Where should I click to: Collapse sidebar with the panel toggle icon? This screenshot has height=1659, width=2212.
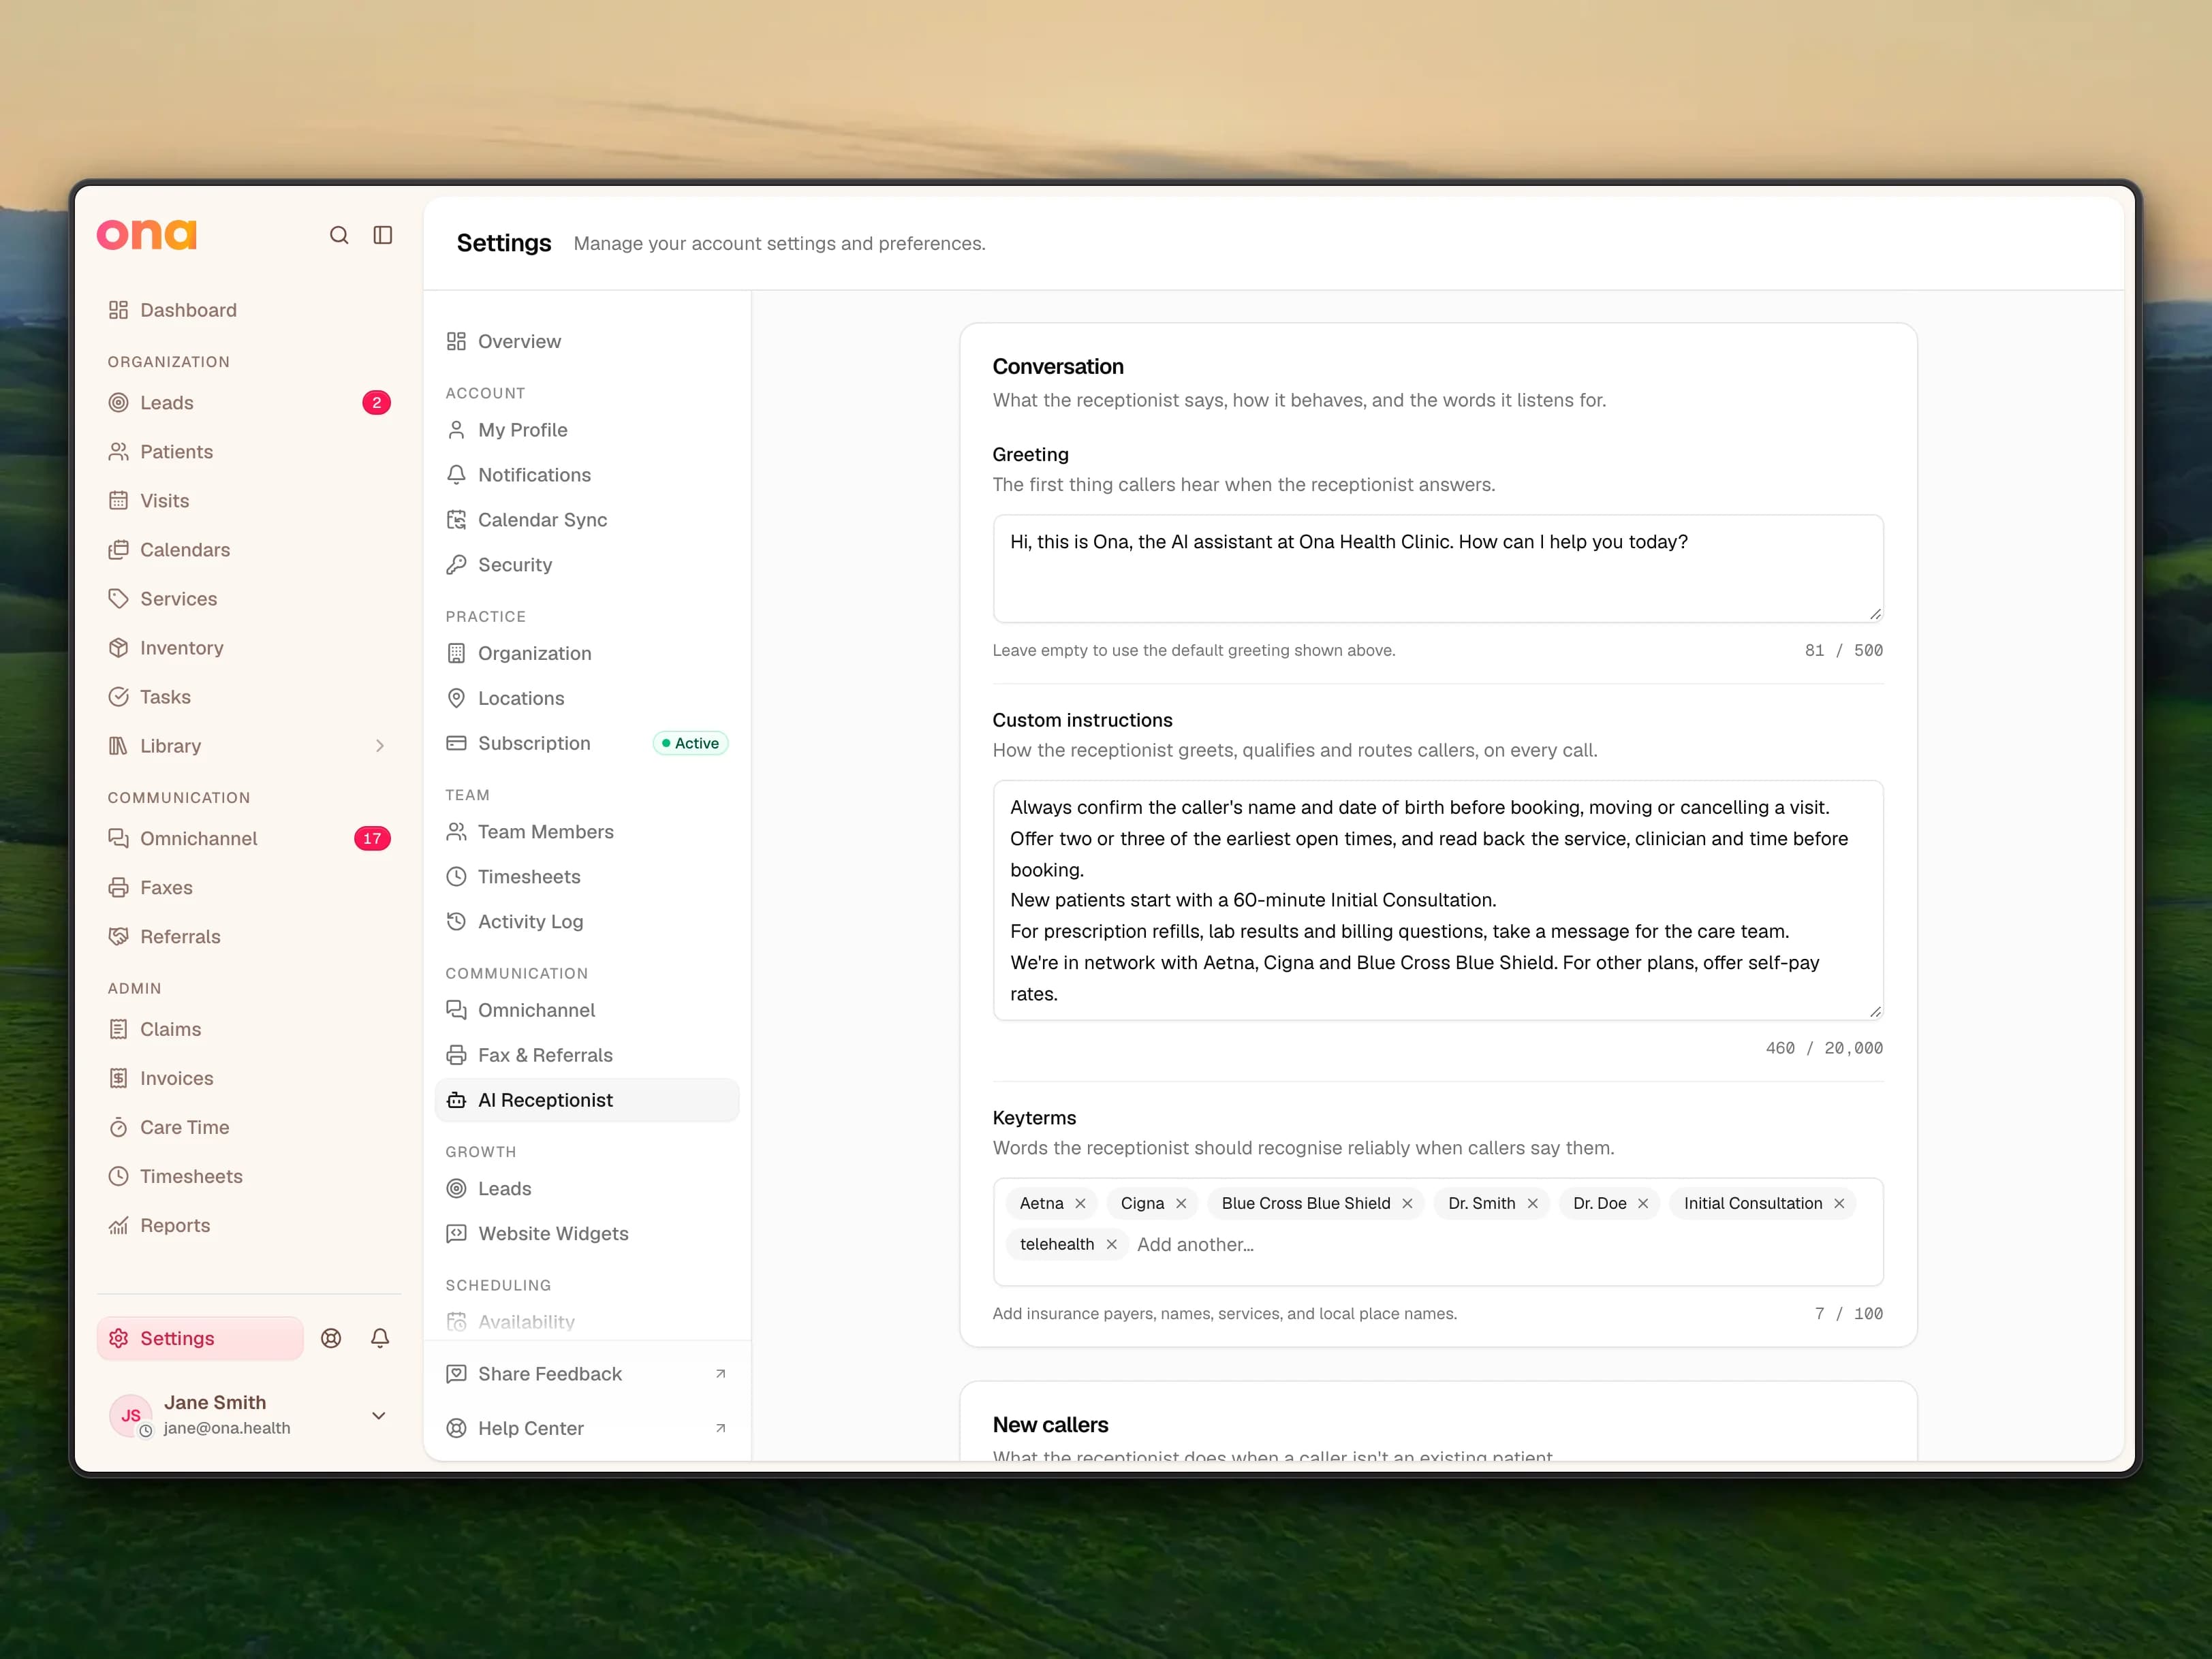[383, 235]
